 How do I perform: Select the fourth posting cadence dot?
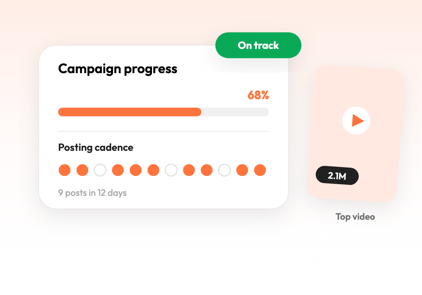(118, 170)
